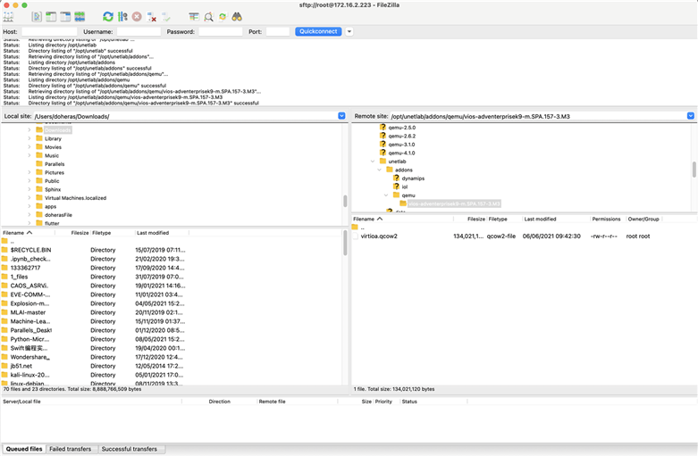Expand the Music folder in the local tree

point(29,155)
